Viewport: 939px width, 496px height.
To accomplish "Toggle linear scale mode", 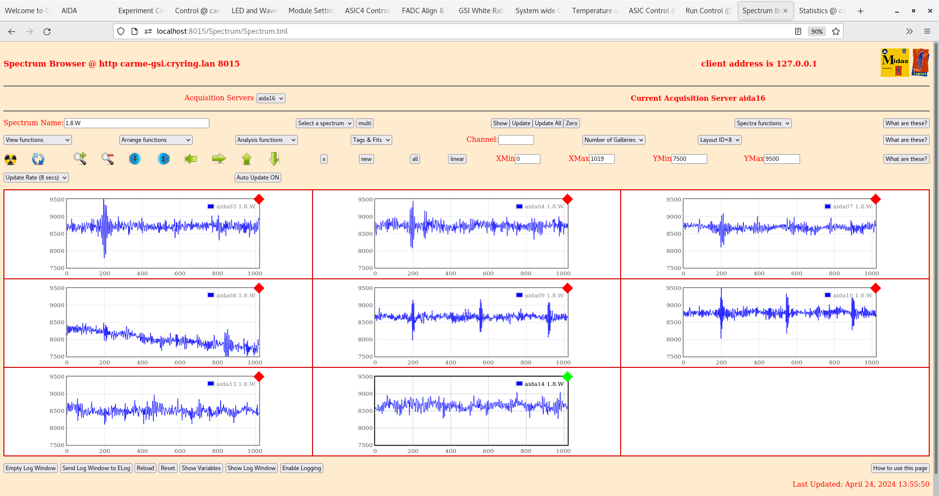I will point(456,159).
